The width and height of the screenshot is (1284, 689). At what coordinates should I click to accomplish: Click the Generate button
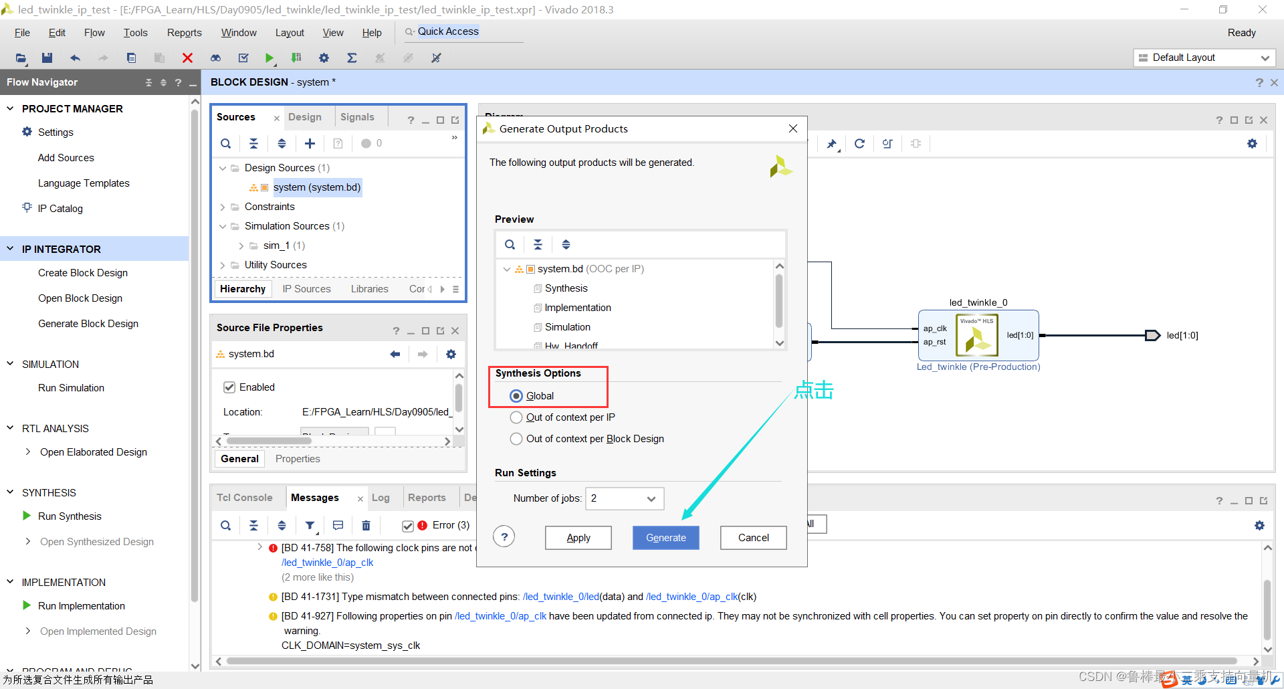click(666, 538)
